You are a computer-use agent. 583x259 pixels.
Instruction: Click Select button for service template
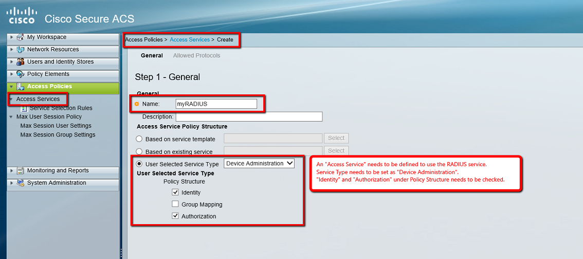(336, 138)
